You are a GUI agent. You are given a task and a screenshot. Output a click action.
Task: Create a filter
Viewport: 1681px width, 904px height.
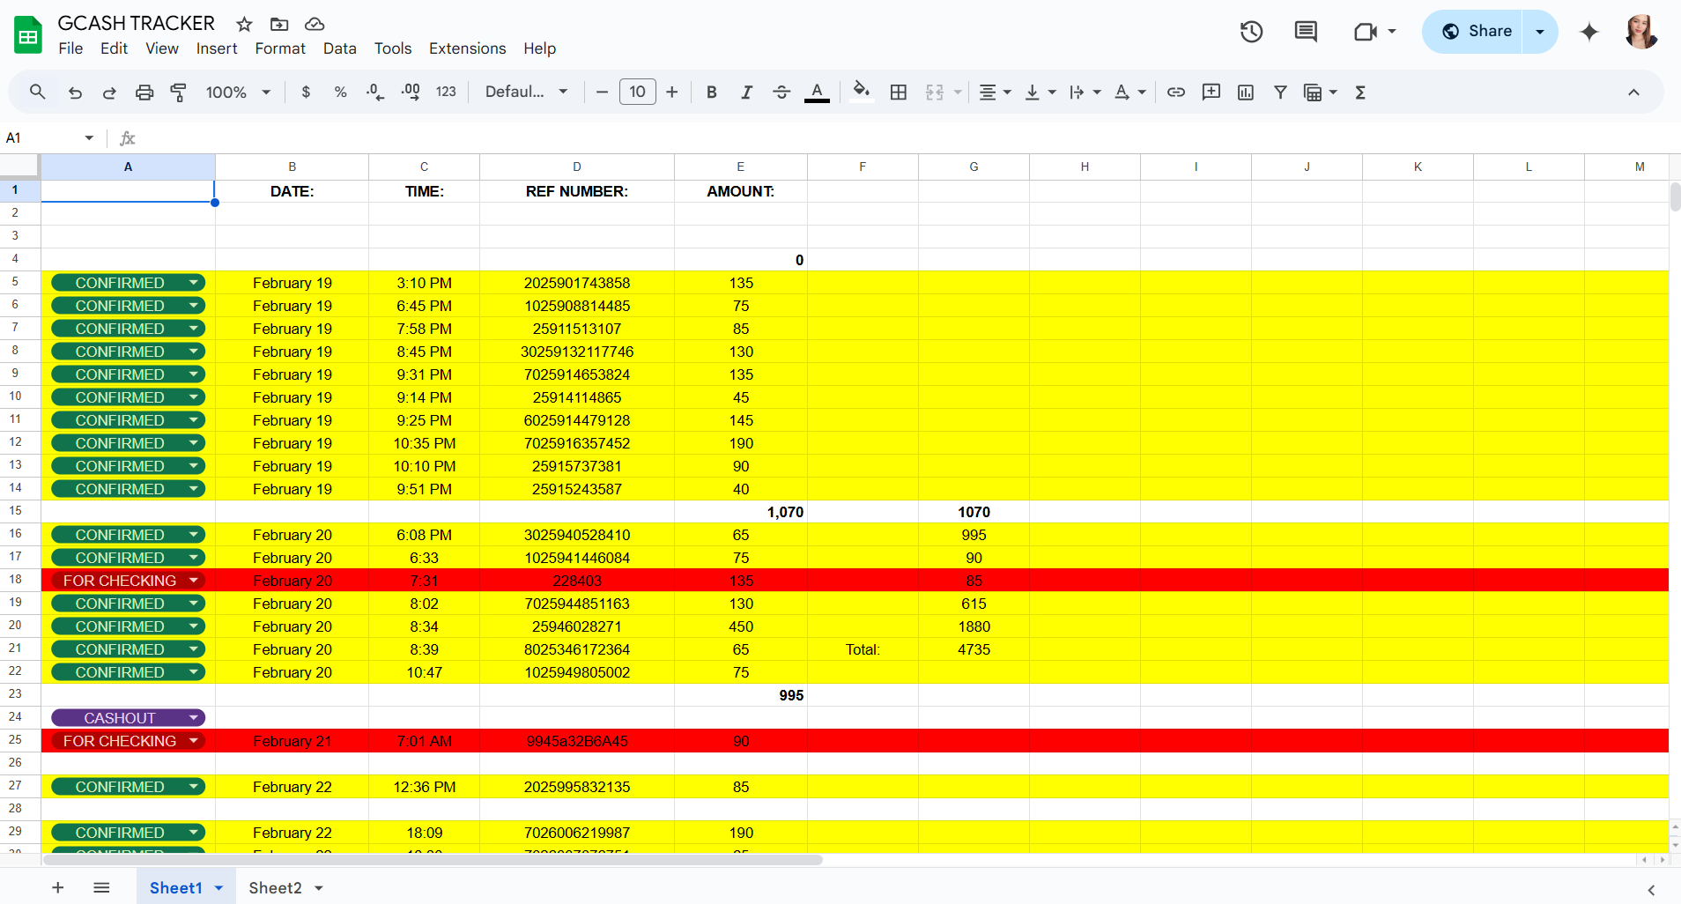(1281, 92)
